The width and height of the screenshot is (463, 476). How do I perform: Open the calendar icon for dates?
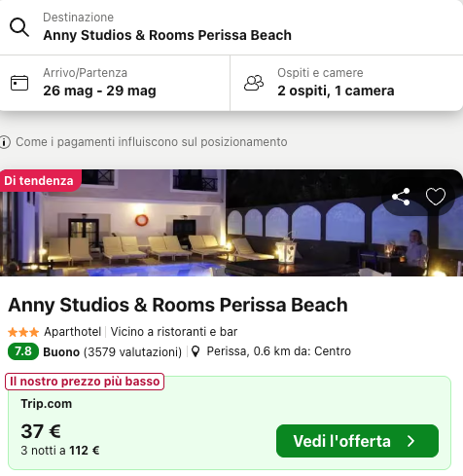19,83
